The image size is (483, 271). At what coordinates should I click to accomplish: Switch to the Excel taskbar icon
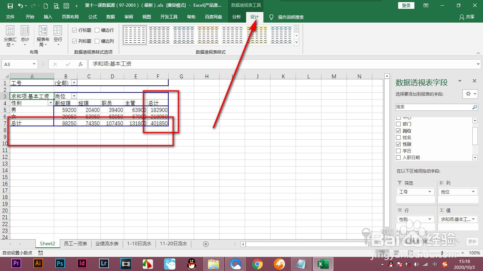pos(323,264)
